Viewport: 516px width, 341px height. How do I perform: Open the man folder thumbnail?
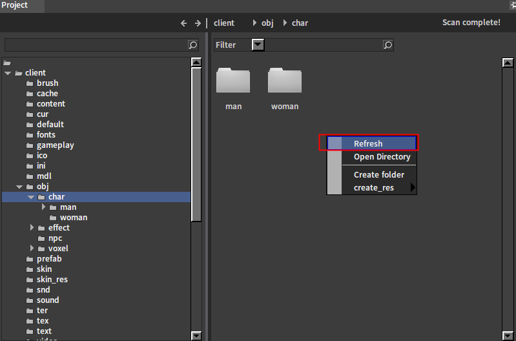233,81
